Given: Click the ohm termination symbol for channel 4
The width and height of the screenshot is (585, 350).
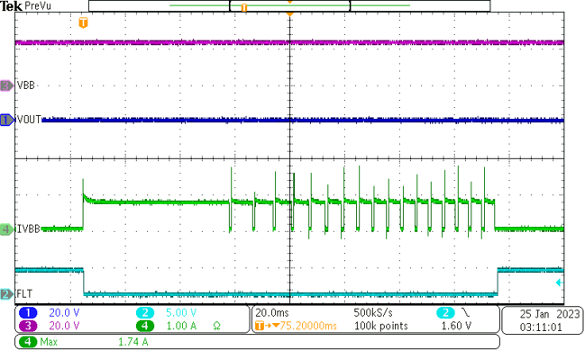Looking at the screenshot, I should [216, 327].
